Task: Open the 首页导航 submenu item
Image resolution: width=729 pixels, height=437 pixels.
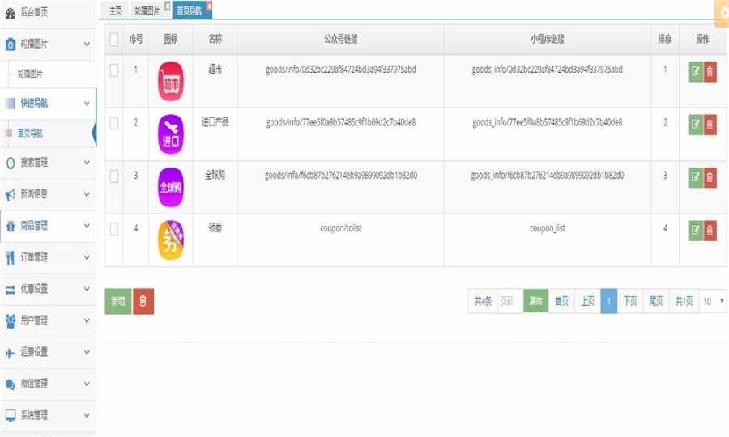Action: [30, 134]
